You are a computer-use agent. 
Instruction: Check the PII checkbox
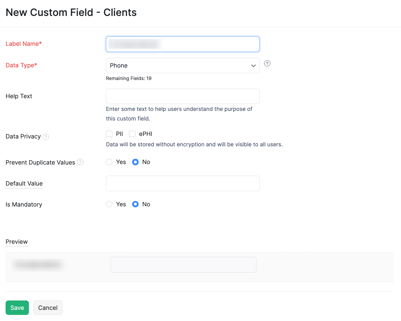pos(109,134)
